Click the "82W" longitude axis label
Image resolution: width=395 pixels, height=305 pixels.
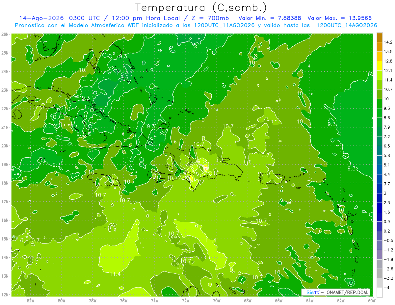point(31,300)
